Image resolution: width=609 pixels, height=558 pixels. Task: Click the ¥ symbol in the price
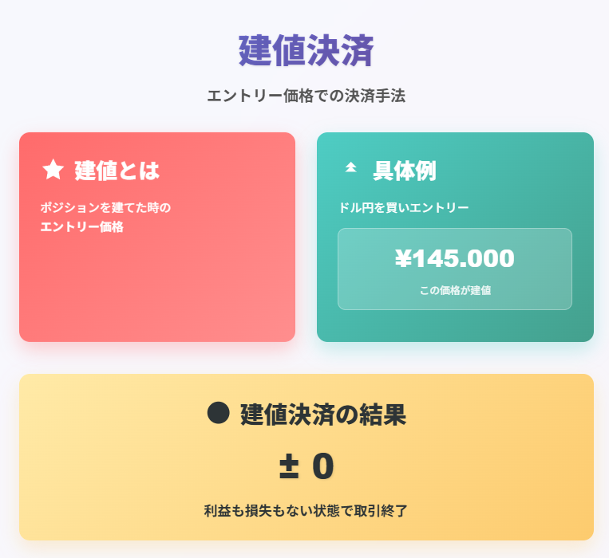[403, 258]
